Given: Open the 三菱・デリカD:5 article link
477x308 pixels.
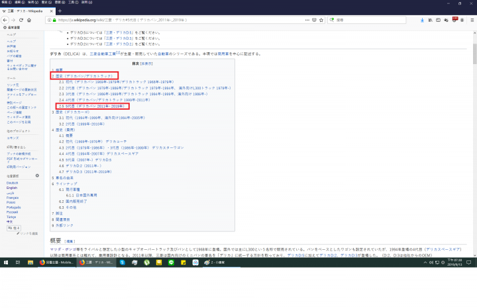Looking at the screenshot, I should click(119, 32).
